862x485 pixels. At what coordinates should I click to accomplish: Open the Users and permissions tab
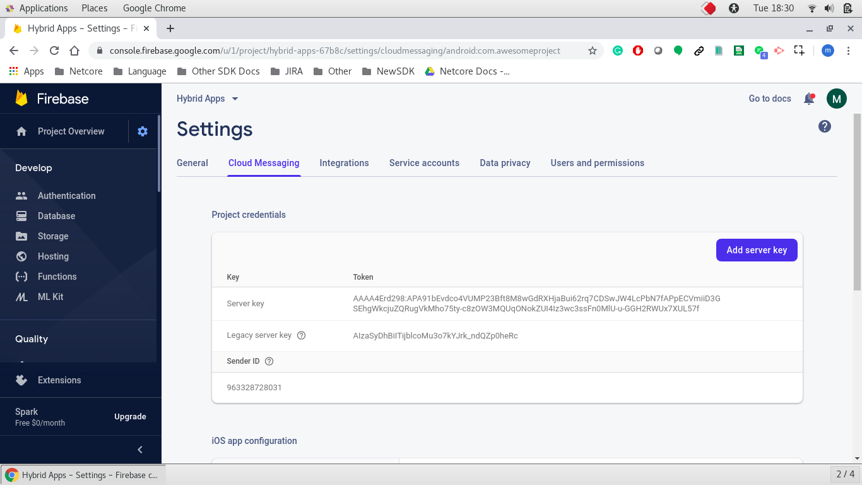[598, 163]
